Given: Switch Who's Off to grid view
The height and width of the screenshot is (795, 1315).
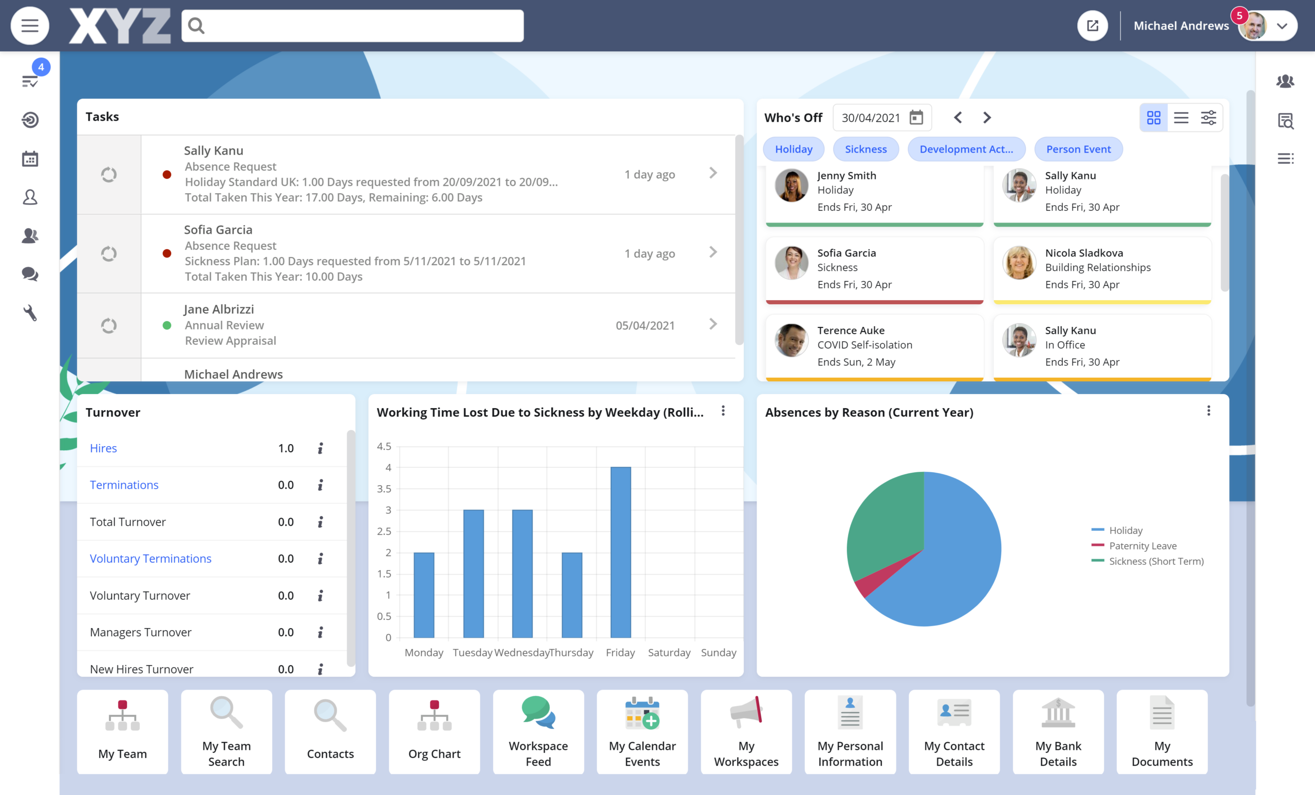Looking at the screenshot, I should click(1153, 118).
